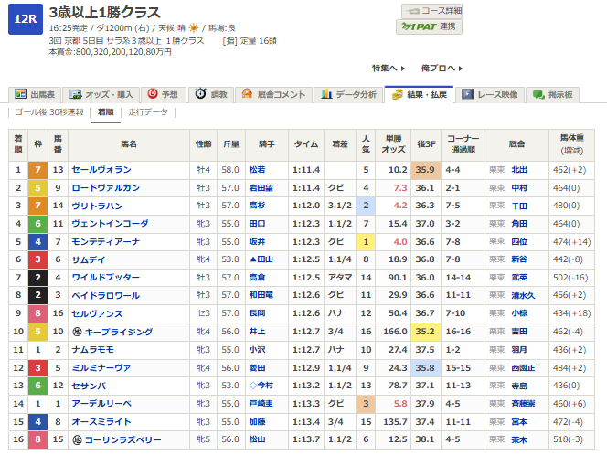Select the ゴール後 30秒速報 sub-tab
607x455 pixels.
click(49, 112)
